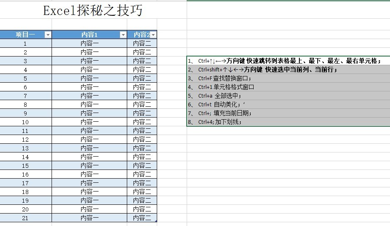
Task: Select the Ctrl+t 自动美化 tip
Action: click(289, 104)
